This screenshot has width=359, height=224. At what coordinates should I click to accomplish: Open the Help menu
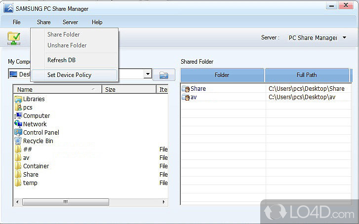[97, 22]
